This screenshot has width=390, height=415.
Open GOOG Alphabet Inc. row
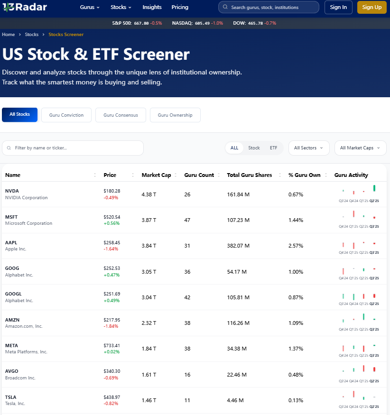[194, 271]
